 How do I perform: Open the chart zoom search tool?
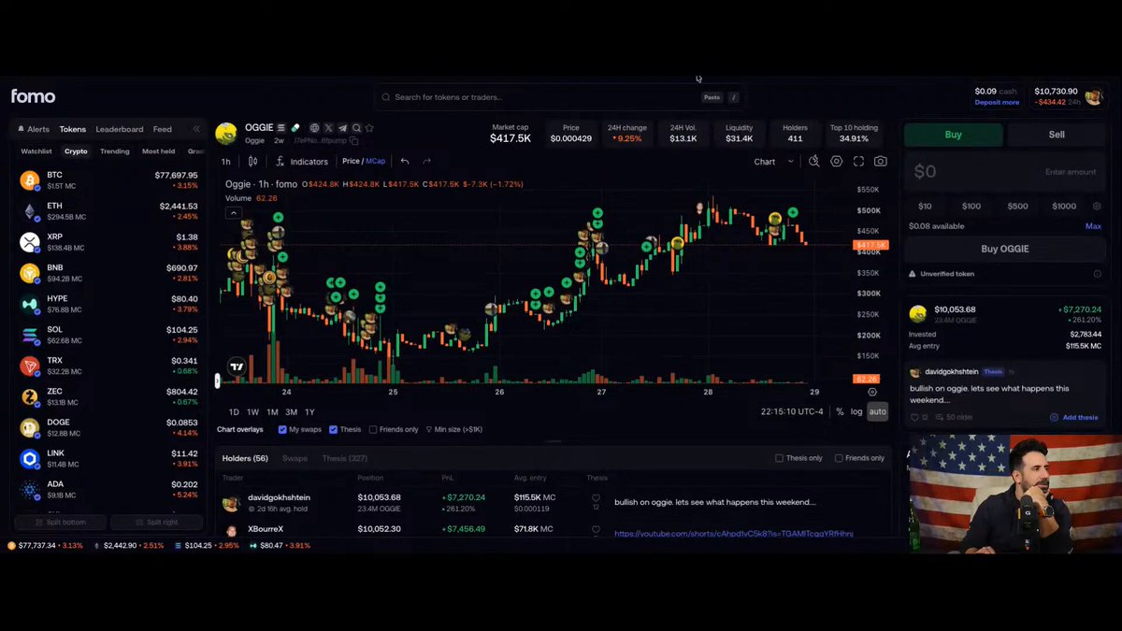[814, 161]
